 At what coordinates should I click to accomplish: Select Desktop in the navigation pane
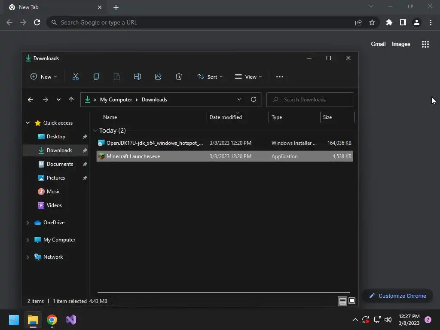pyautogui.click(x=56, y=137)
